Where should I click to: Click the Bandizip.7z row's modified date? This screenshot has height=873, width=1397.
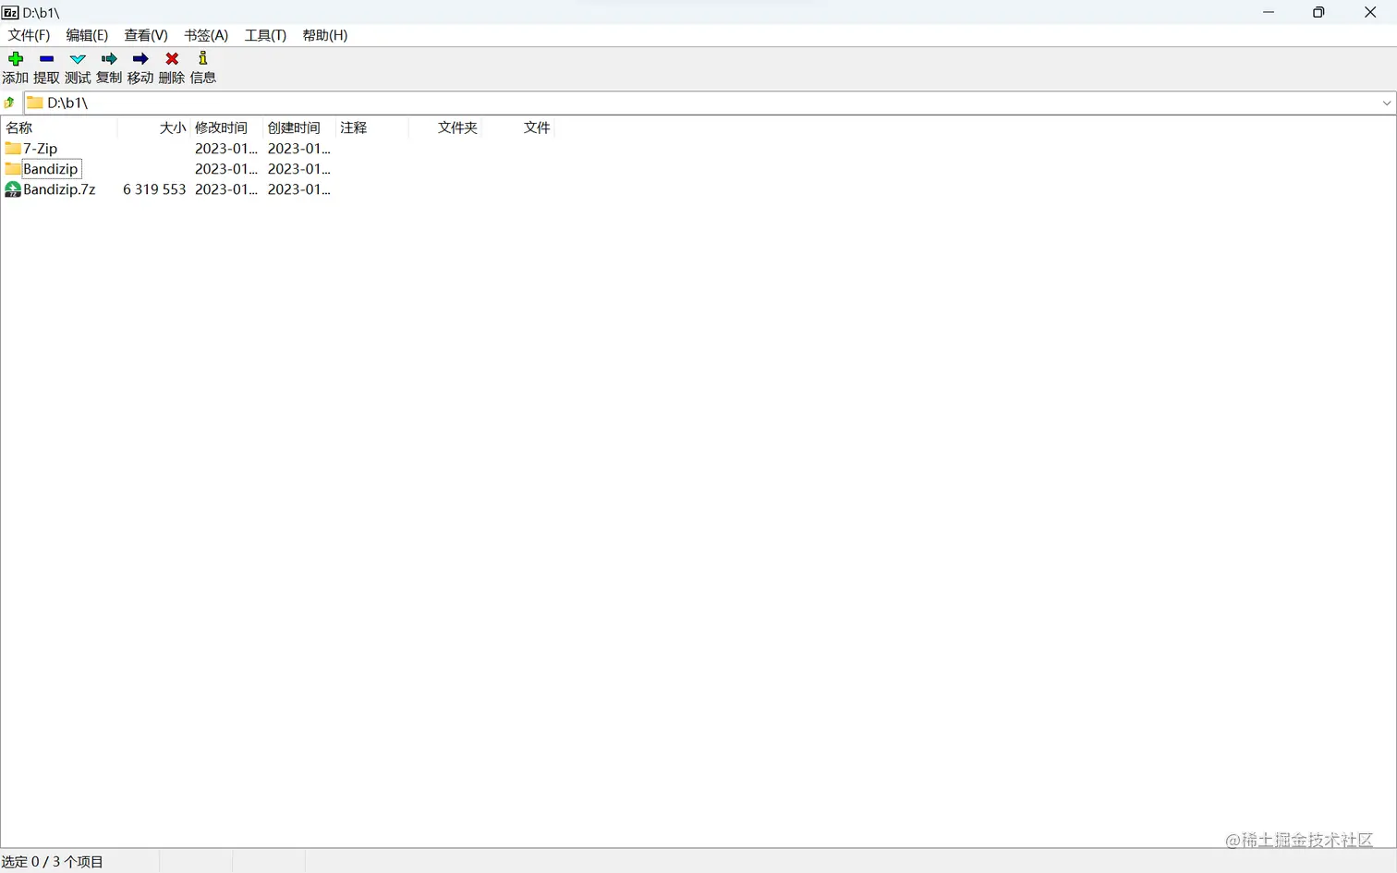click(226, 189)
